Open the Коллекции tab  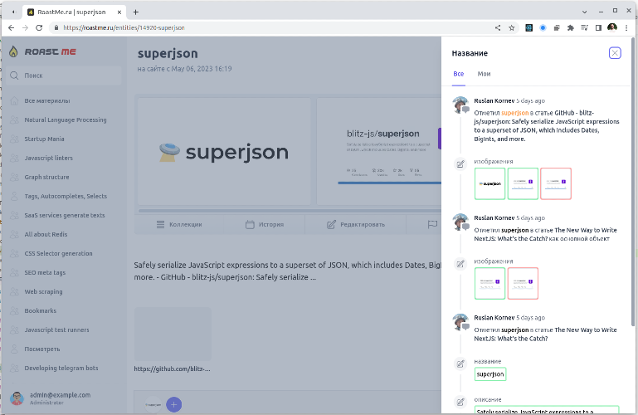(179, 225)
